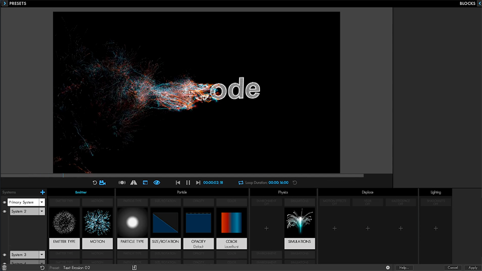Click the current timecode 00:00:02:18
482x271 pixels.
[213, 183]
